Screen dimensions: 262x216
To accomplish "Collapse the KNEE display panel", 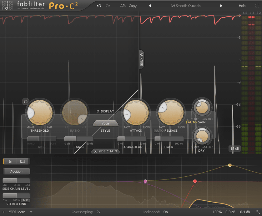I will (x=141, y=59).
